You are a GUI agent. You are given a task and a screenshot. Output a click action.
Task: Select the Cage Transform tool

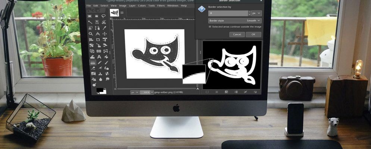(106, 51)
